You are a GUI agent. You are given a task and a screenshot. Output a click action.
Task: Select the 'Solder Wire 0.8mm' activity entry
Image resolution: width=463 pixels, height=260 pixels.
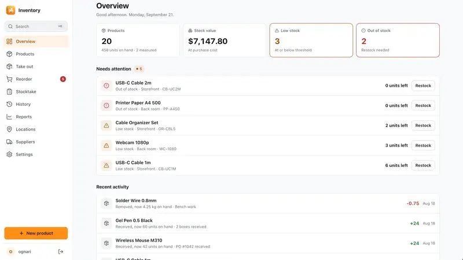pos(268,203)
